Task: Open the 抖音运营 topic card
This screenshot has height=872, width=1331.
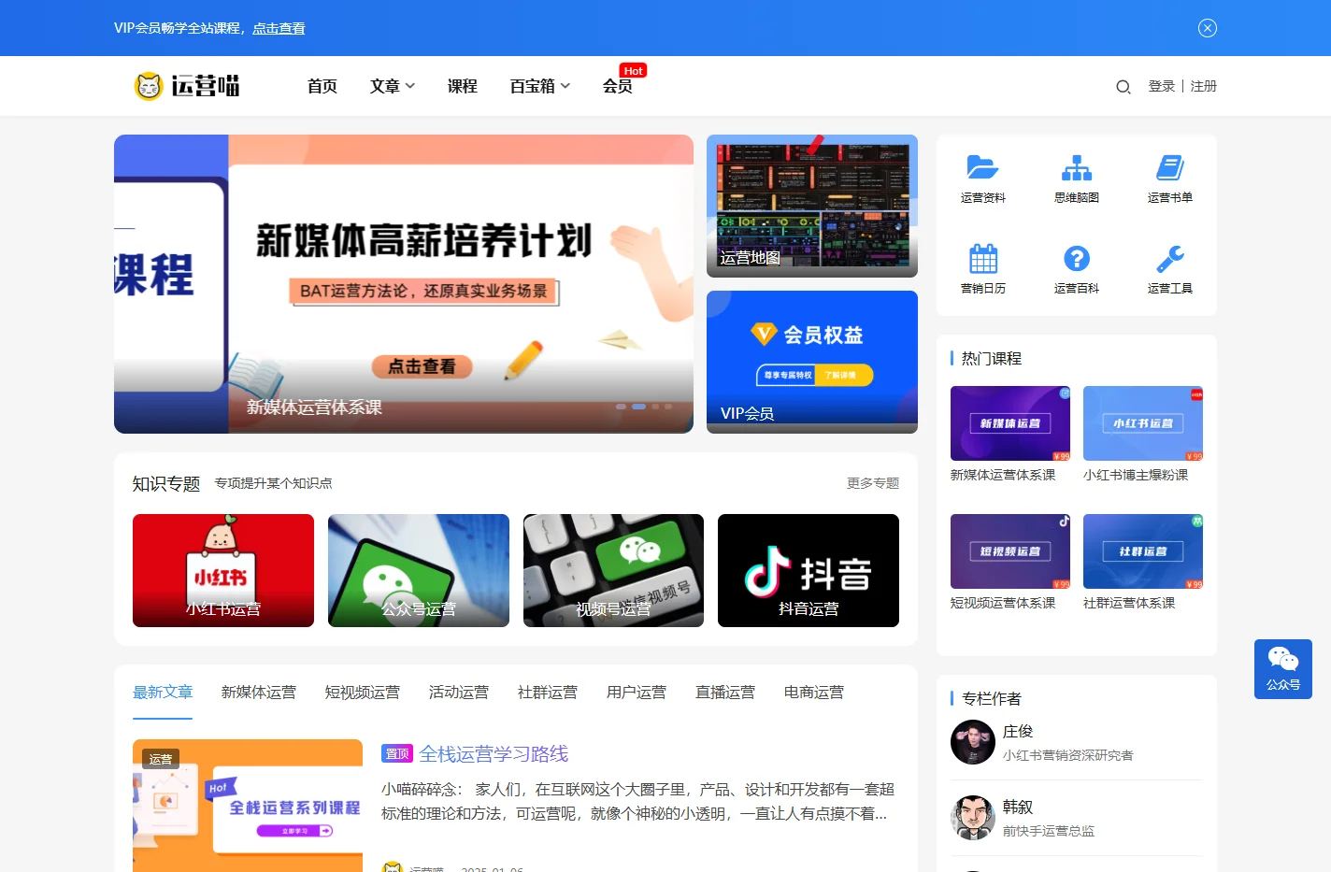Action: click(809, 570)
